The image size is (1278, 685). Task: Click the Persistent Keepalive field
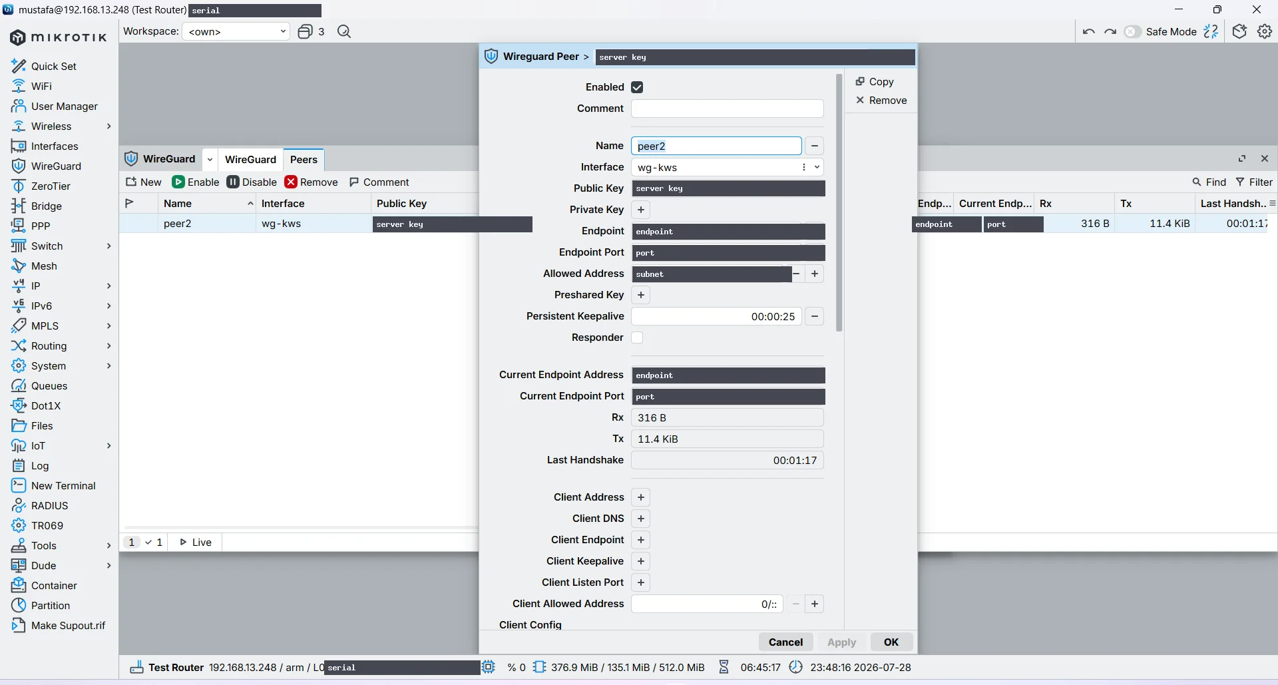(716, 316)
